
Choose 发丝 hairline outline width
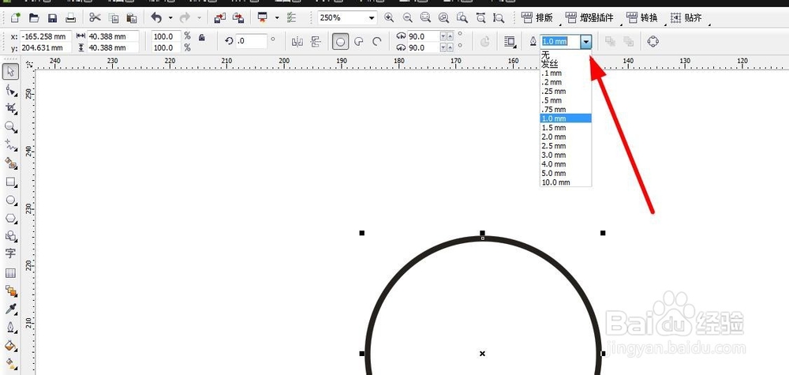(x=566, y=64)
